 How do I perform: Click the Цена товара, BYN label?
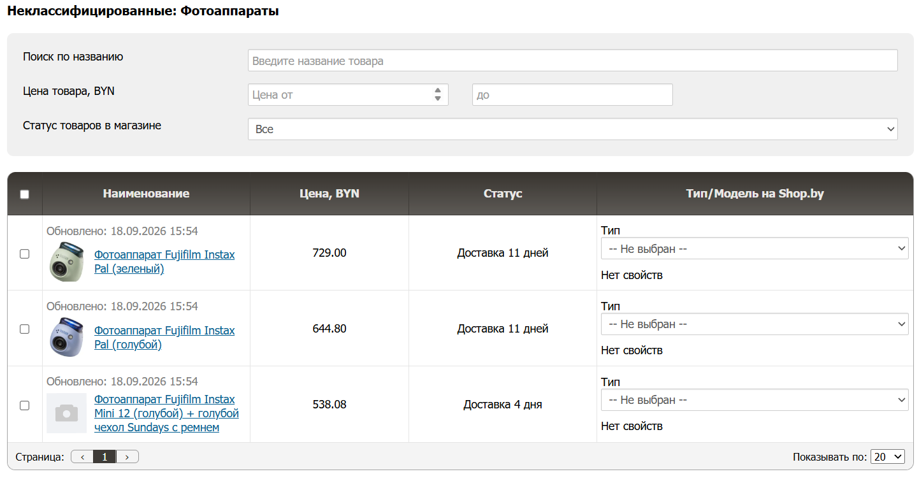coord(69,91)
